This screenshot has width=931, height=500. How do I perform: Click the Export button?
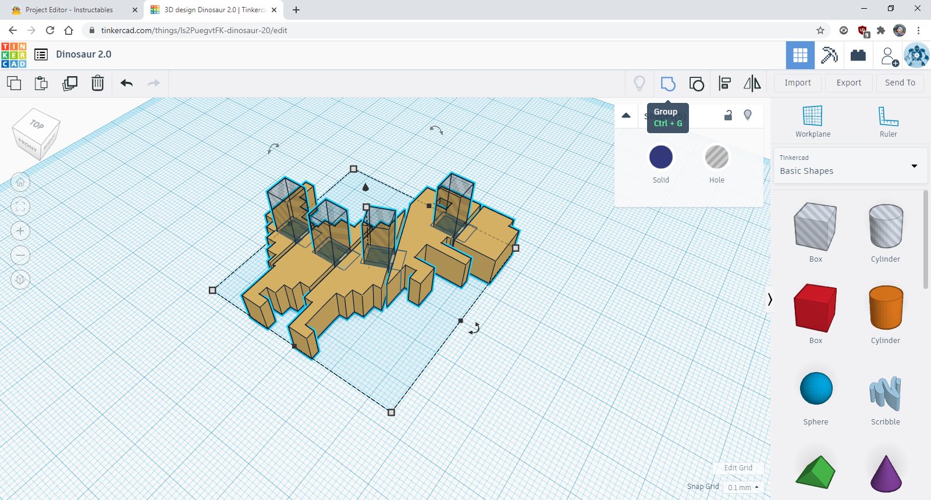(848, 83)
